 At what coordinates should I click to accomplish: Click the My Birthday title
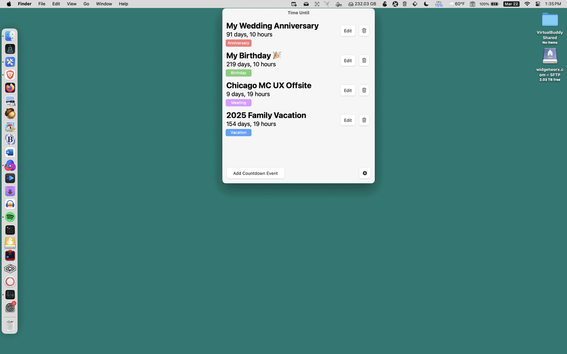tap(254, 56)
